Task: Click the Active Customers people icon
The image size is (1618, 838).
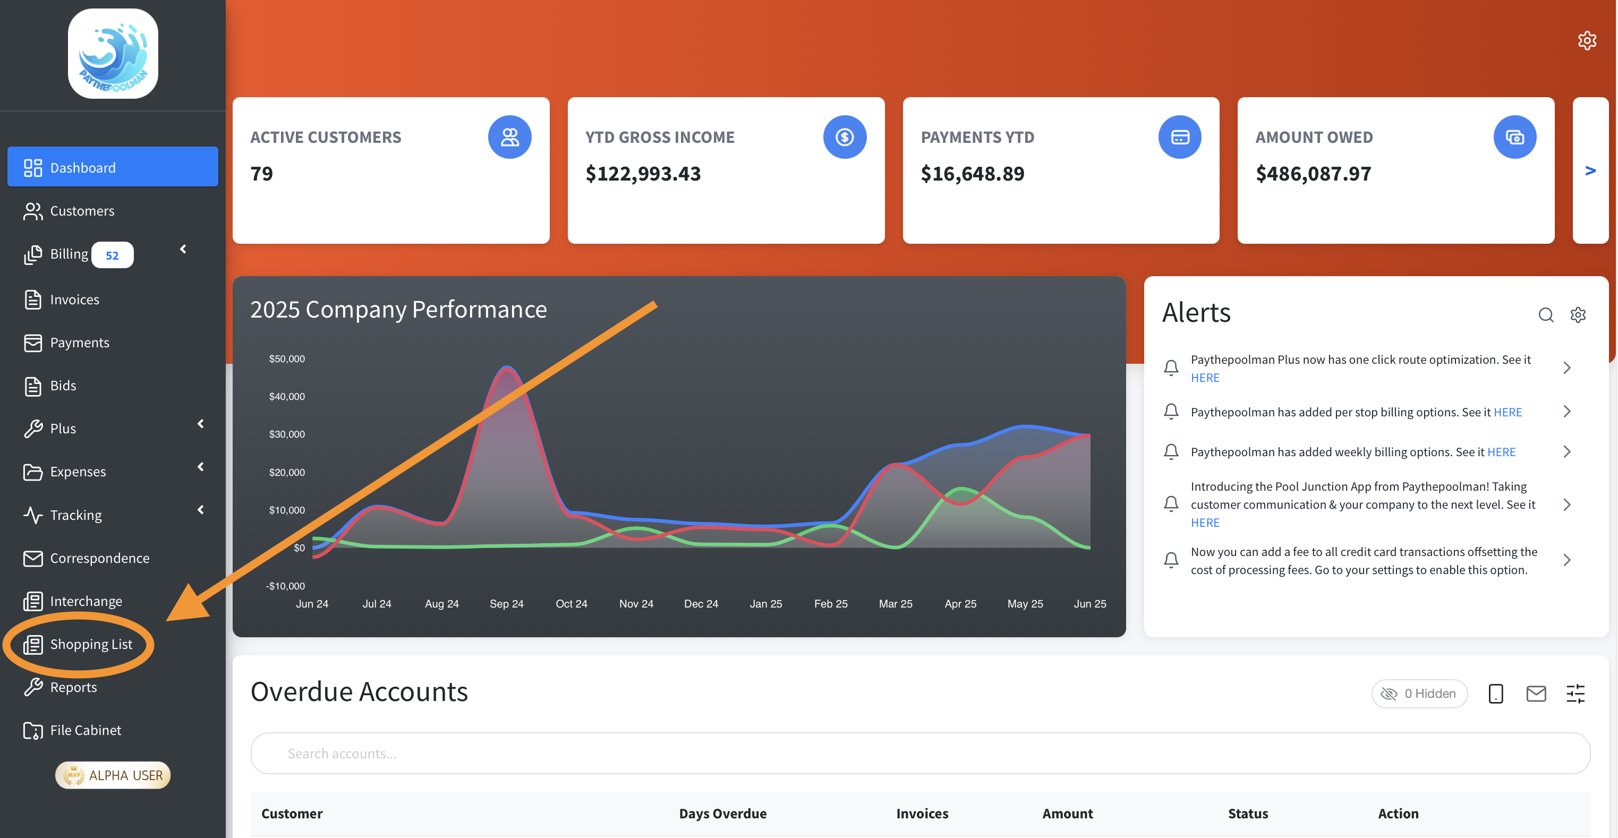Action: (509, 137)
